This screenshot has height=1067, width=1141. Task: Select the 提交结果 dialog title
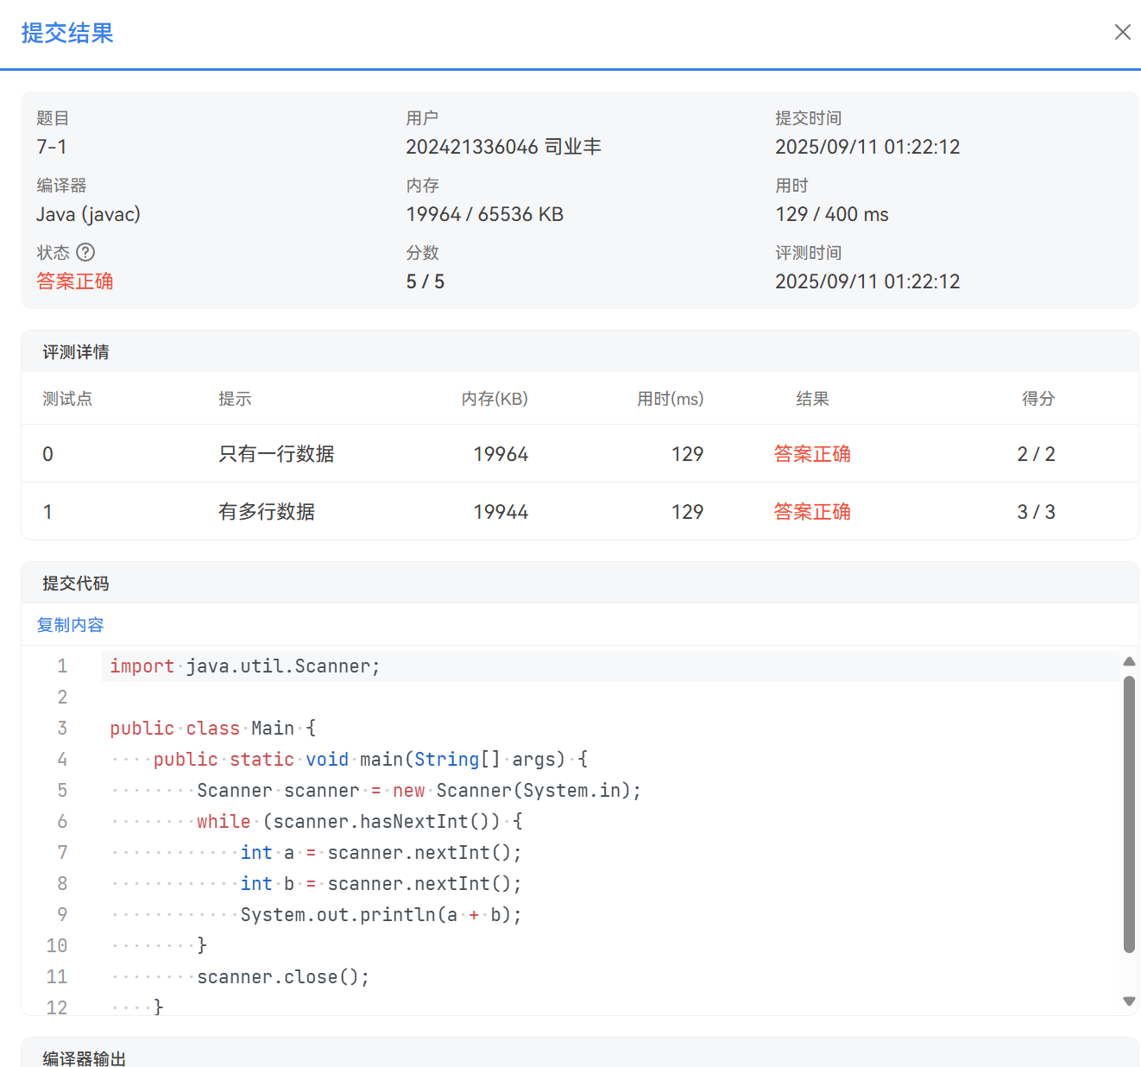[67, 32]
